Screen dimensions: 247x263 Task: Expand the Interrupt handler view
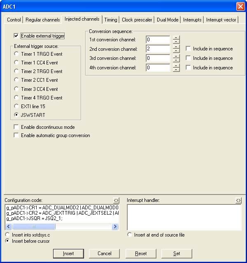pyautogui.click(x=238, y=200)
